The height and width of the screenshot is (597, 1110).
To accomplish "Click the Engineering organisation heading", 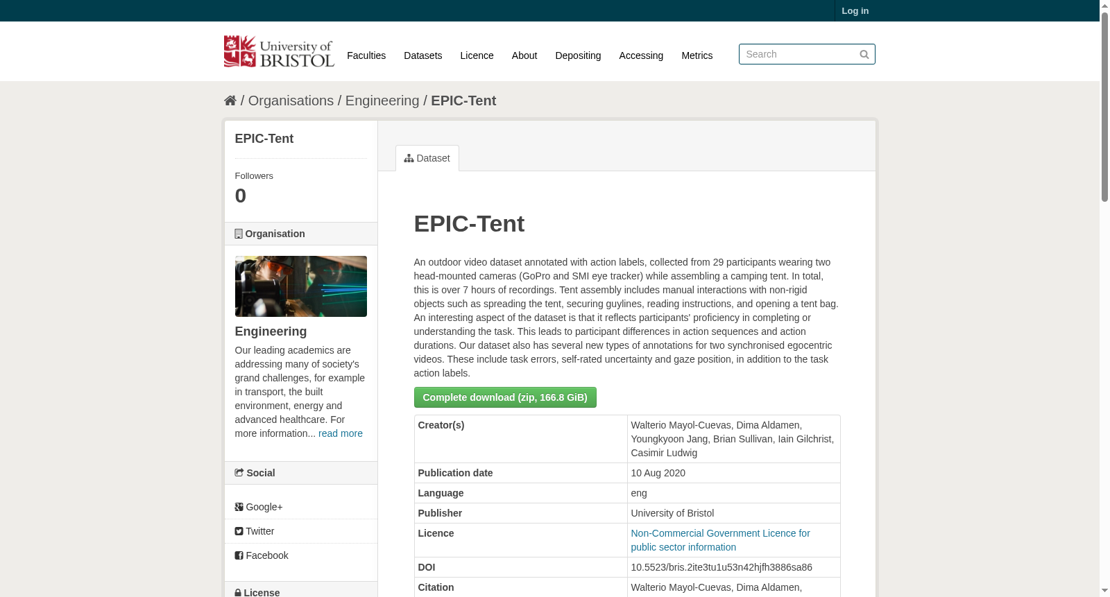I will [271, 331].
